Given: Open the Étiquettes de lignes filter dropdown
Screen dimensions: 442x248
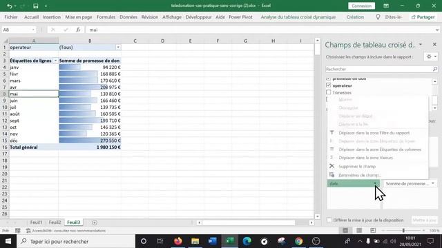Looking at the screenshot, I should (55, 61).
